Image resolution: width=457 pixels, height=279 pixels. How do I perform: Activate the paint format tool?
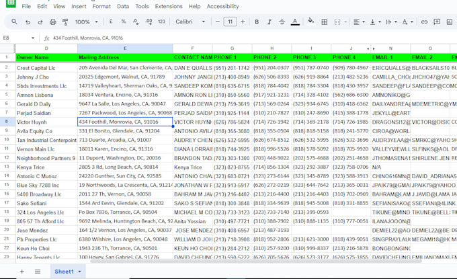tap(65, 22)
